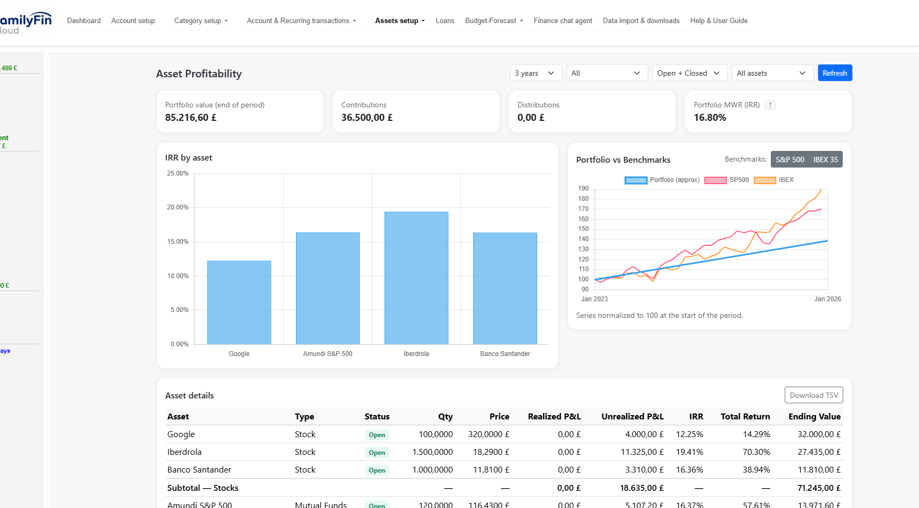Expand the Assets setup menu

[400, 21]
